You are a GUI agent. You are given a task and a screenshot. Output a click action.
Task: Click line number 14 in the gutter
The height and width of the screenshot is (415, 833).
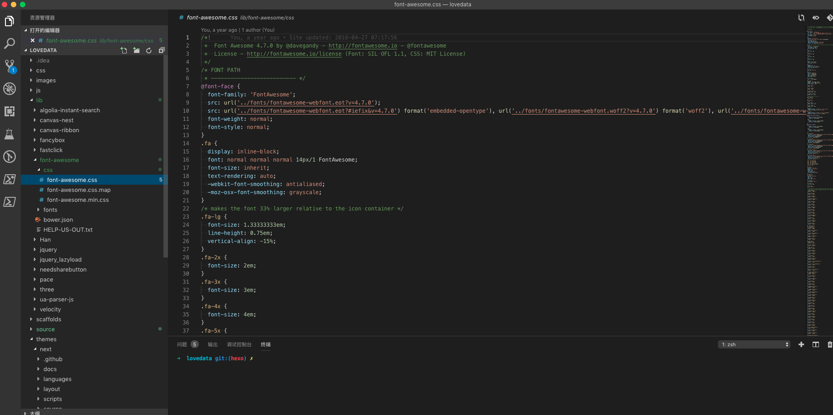[x=186, y=143]
